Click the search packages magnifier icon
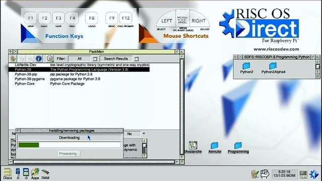 point(50,59)
